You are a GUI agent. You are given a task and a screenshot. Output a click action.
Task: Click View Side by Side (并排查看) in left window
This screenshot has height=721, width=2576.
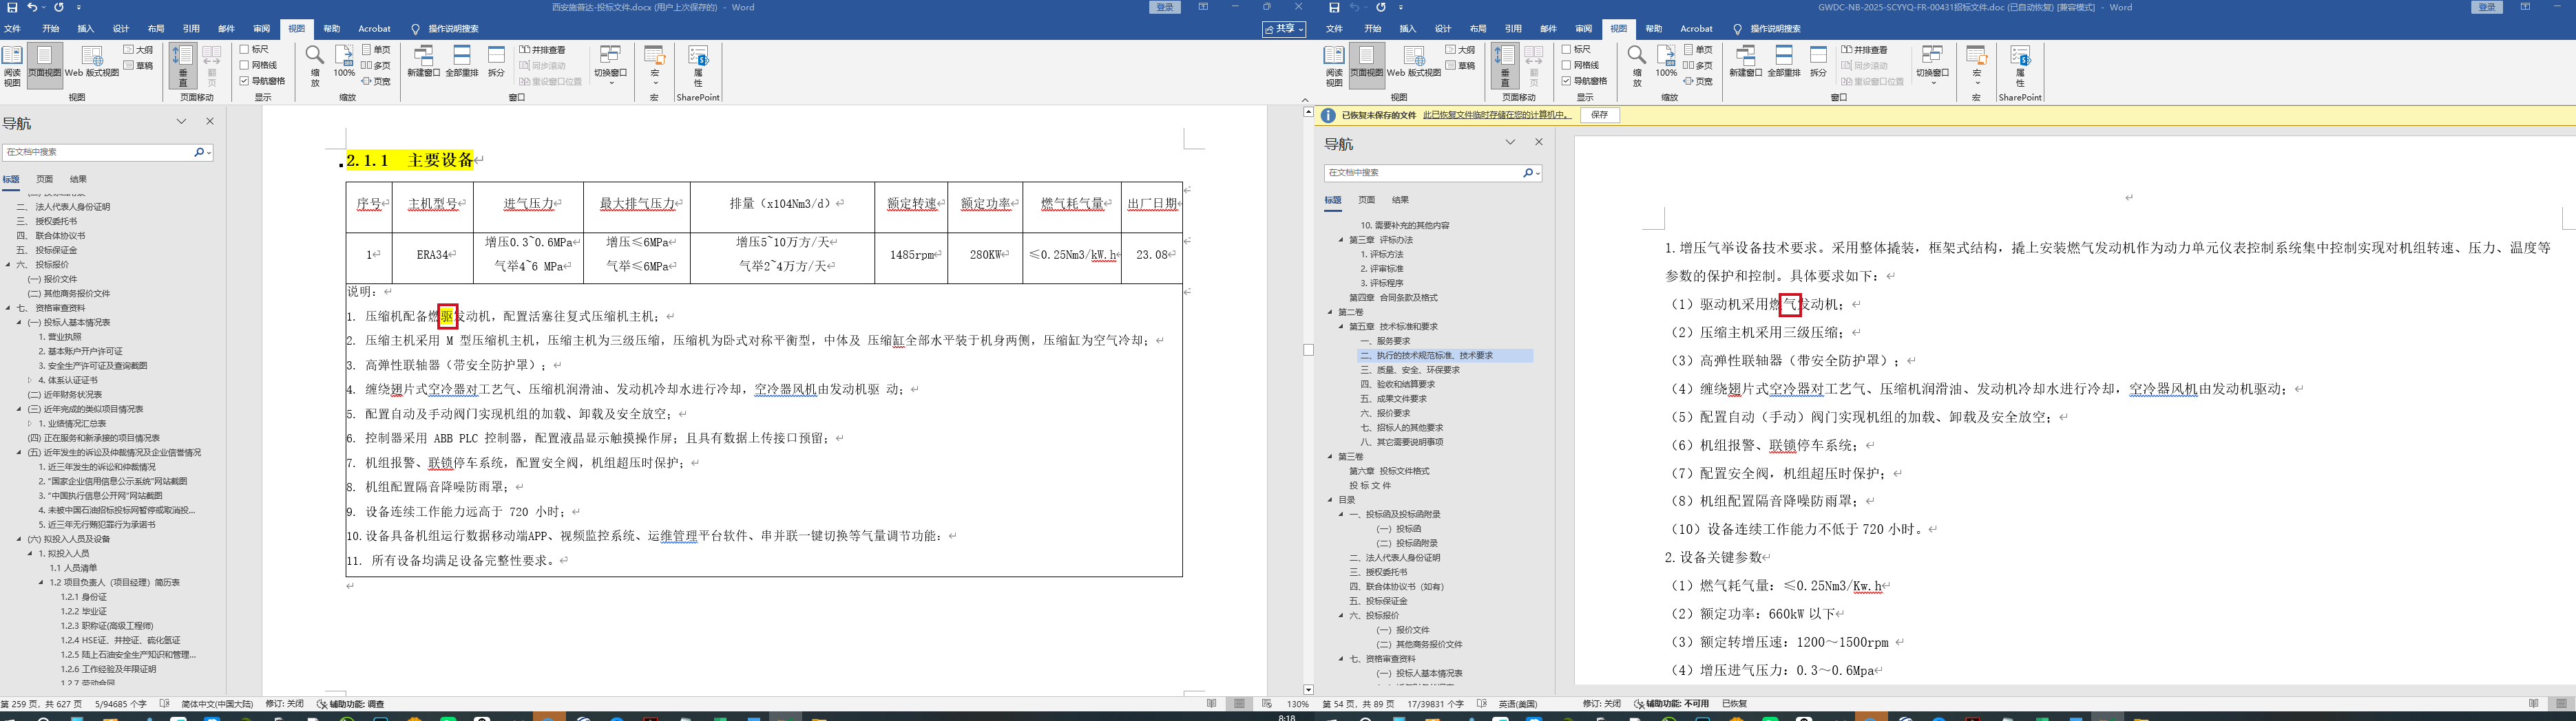pos(543,49)
